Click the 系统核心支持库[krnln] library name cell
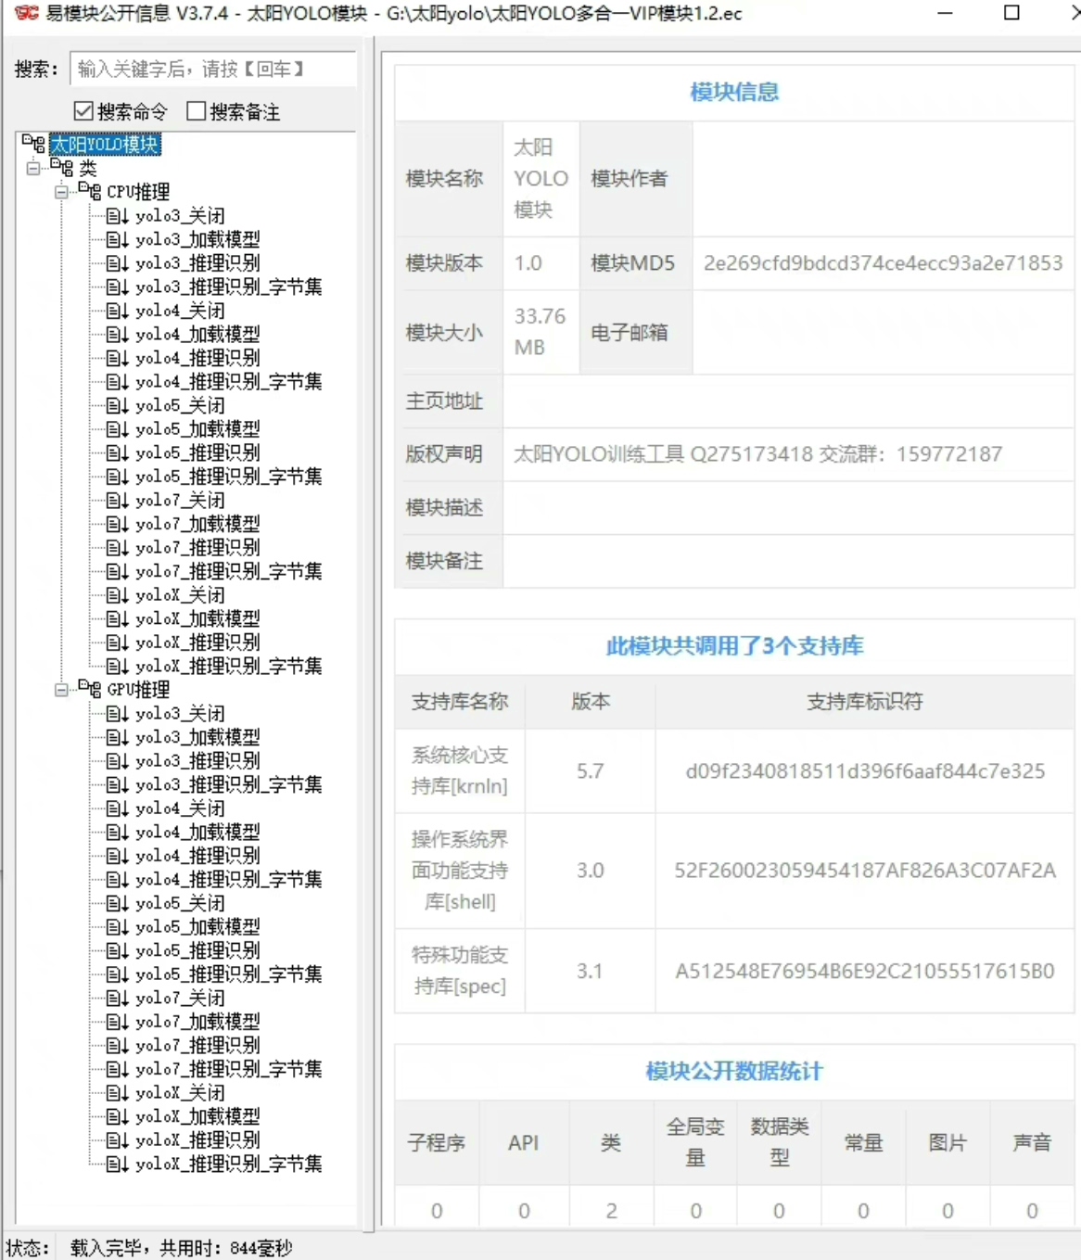 pos(460,770)
